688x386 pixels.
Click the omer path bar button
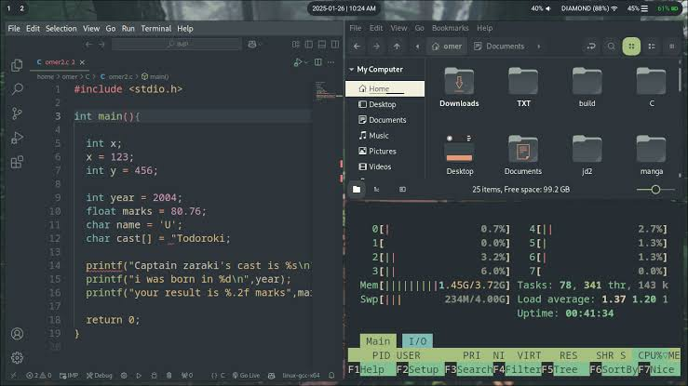coord(447,47)
